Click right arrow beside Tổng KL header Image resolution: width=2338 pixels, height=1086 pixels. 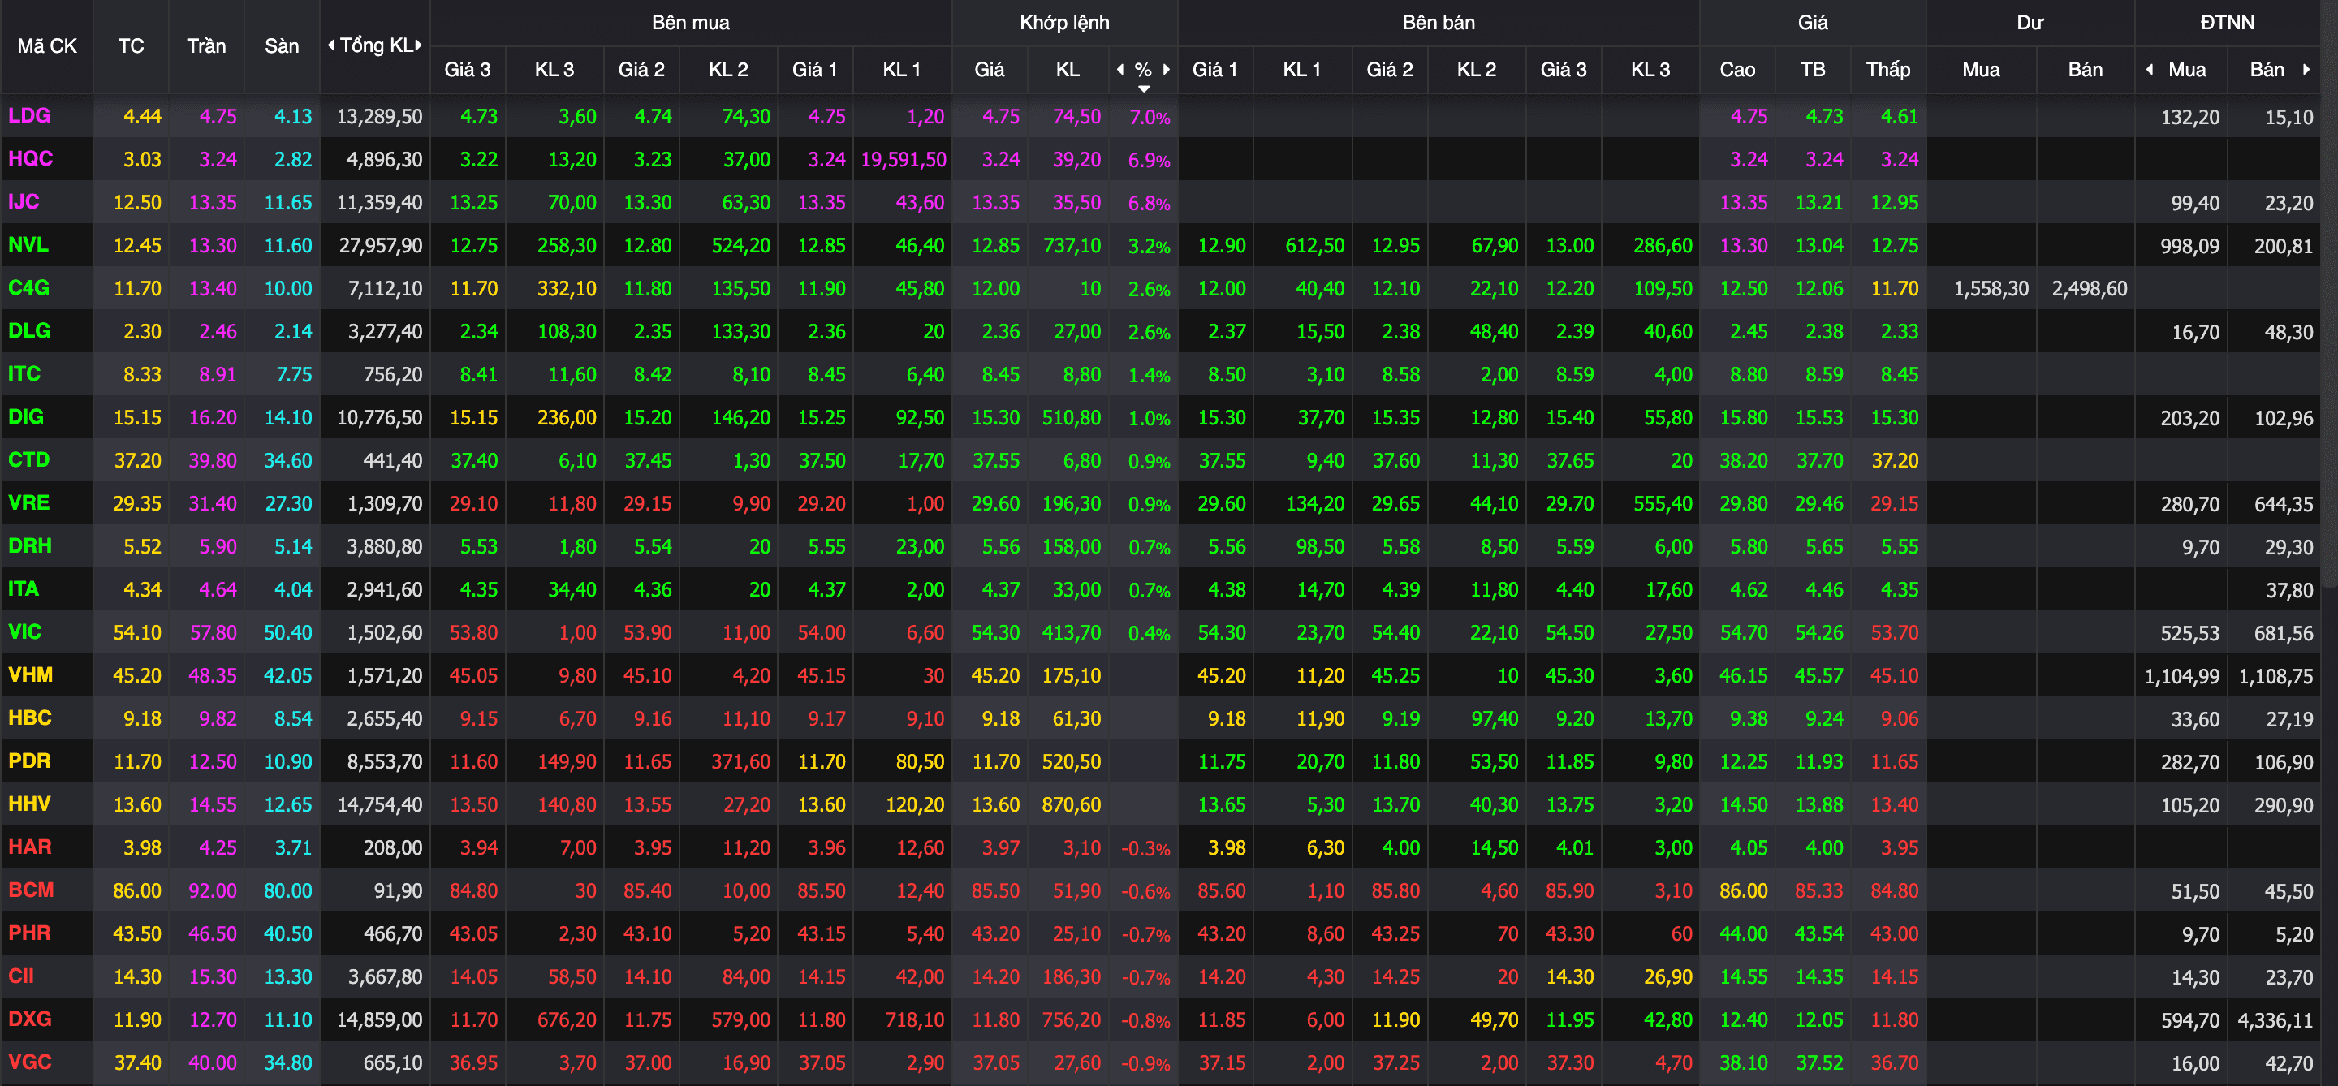(x=418, y=45)
